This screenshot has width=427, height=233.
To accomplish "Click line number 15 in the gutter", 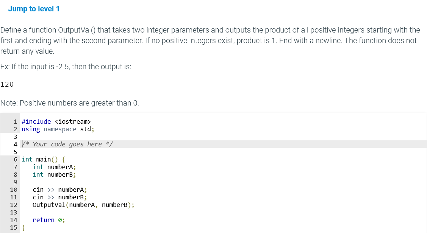I will coord(14,228).
